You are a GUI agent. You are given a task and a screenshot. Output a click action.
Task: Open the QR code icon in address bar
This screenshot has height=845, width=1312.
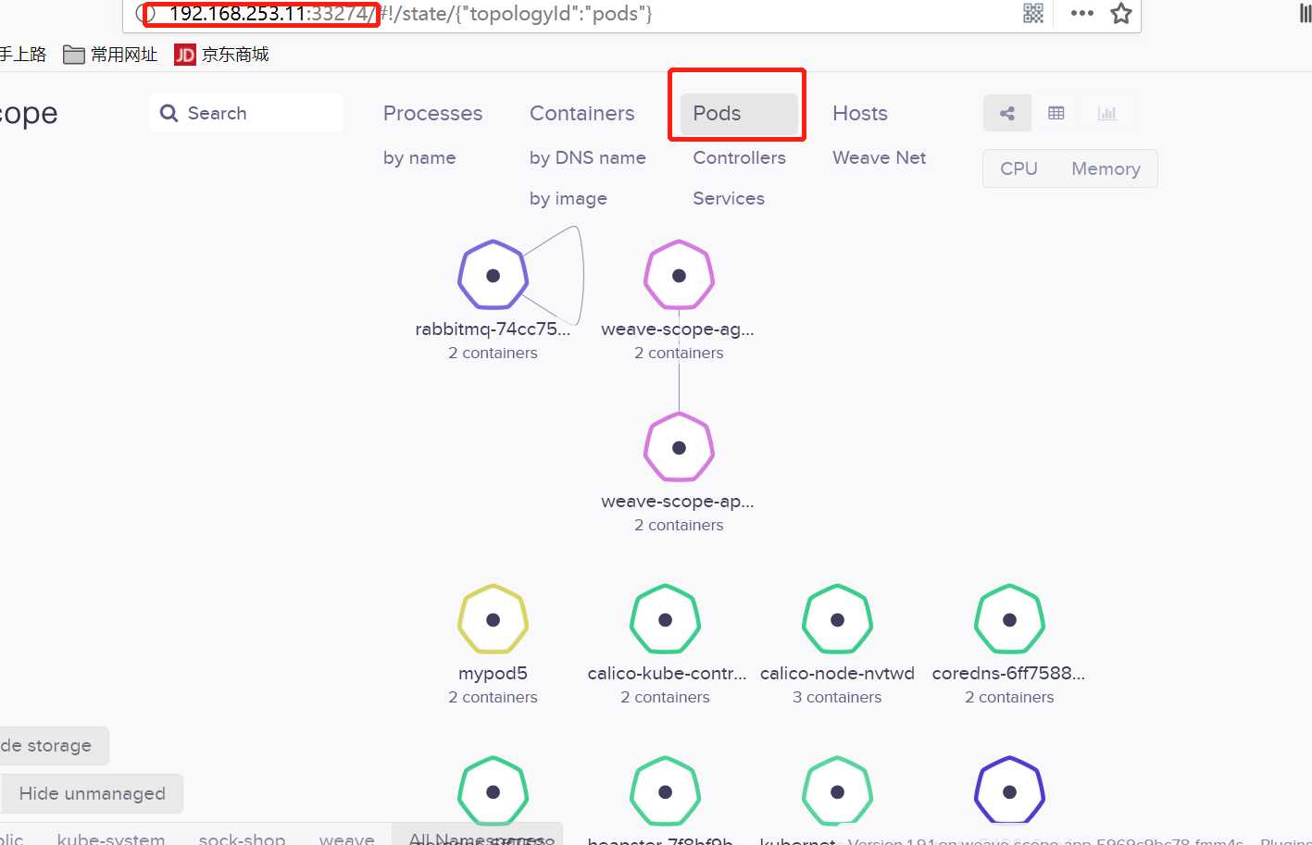pos(1033,13)
